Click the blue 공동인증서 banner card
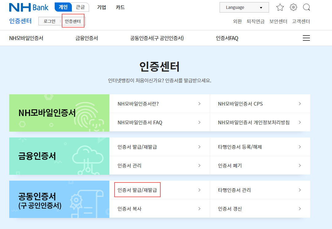 pyautogui.click(x=59, y=199)
